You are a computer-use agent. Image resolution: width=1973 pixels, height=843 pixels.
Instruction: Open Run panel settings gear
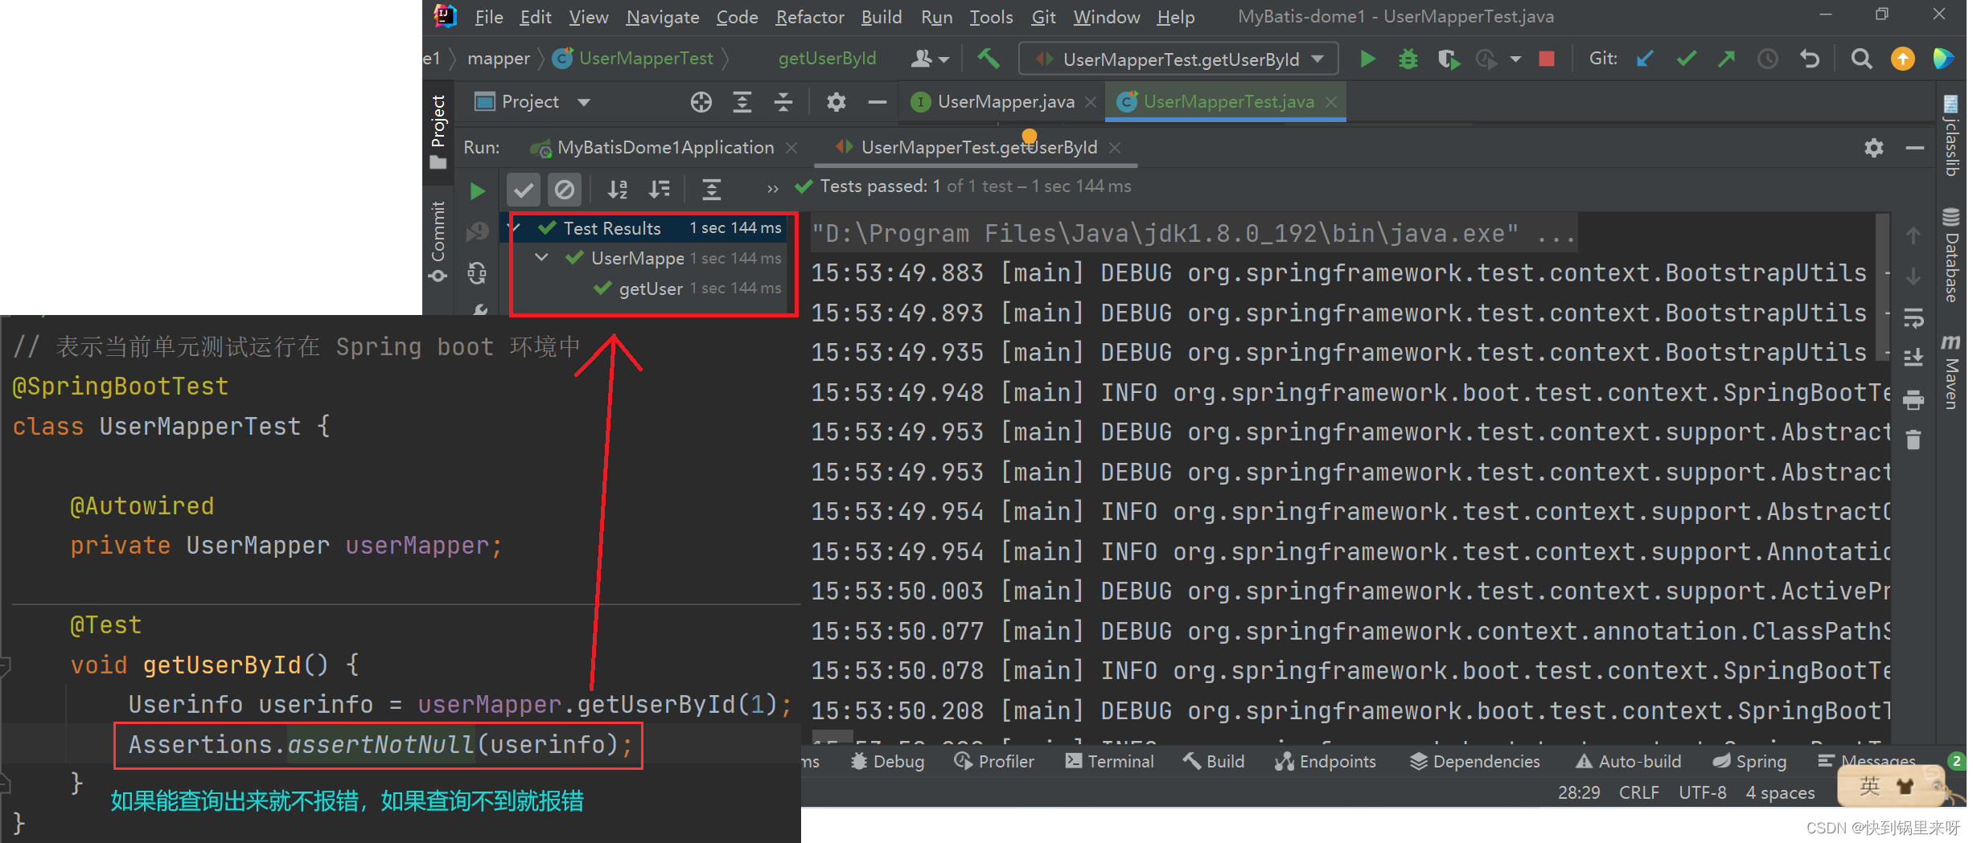coord(1873,148)
